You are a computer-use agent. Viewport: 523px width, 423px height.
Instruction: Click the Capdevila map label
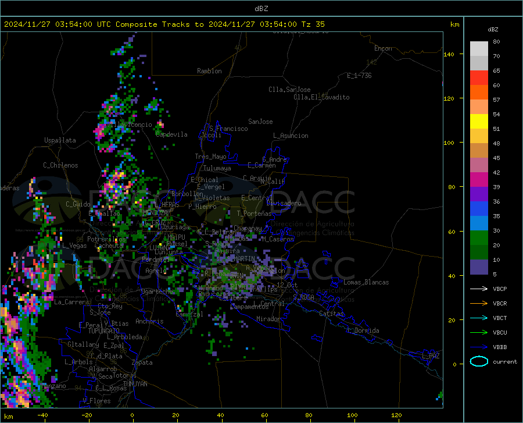171,134
